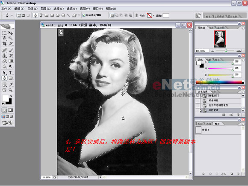
Task: Click the background color swatch in toolbox
Action: tap(9, 103)
